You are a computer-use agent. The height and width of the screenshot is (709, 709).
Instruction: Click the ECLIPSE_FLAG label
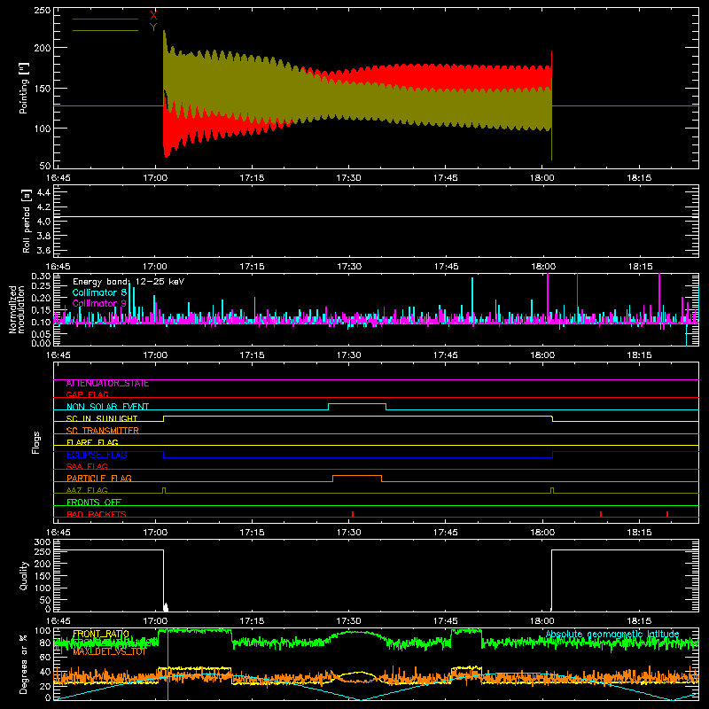coord(97,455)
